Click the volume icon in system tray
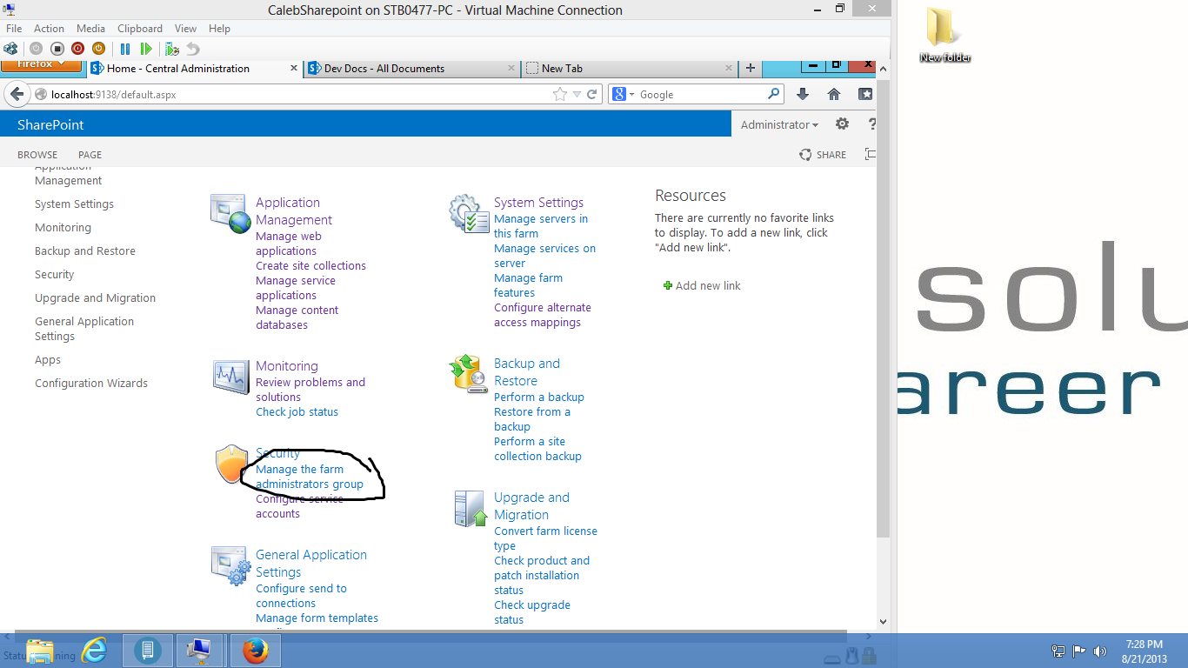1188x668 pixels. [1099, 651]
